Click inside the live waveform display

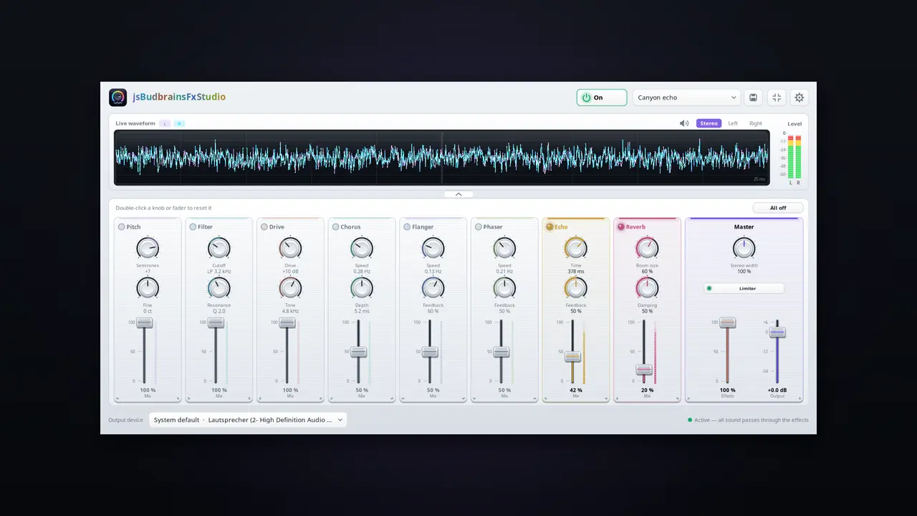pos(442,158)
